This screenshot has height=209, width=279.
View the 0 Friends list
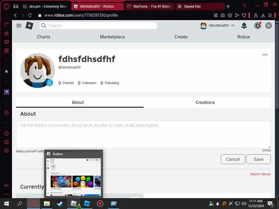(x=66, y=83)
